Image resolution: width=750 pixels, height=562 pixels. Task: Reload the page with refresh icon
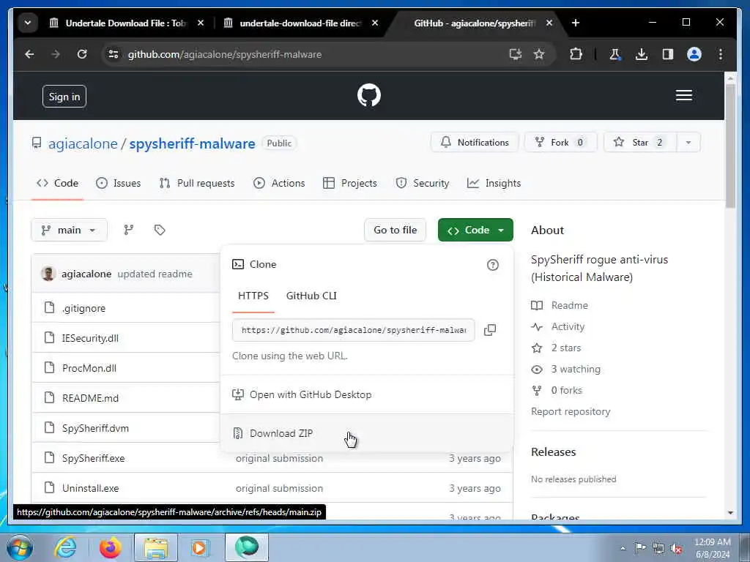[82, 54]
